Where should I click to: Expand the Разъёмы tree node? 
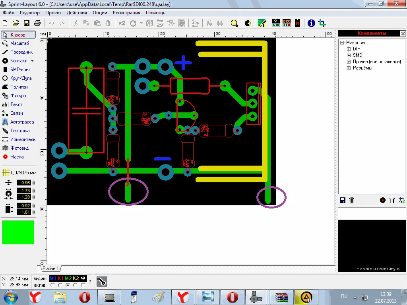click(349, 68)
